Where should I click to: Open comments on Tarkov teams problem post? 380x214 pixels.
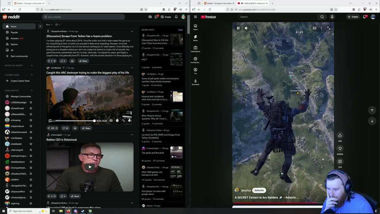point(63,61)
